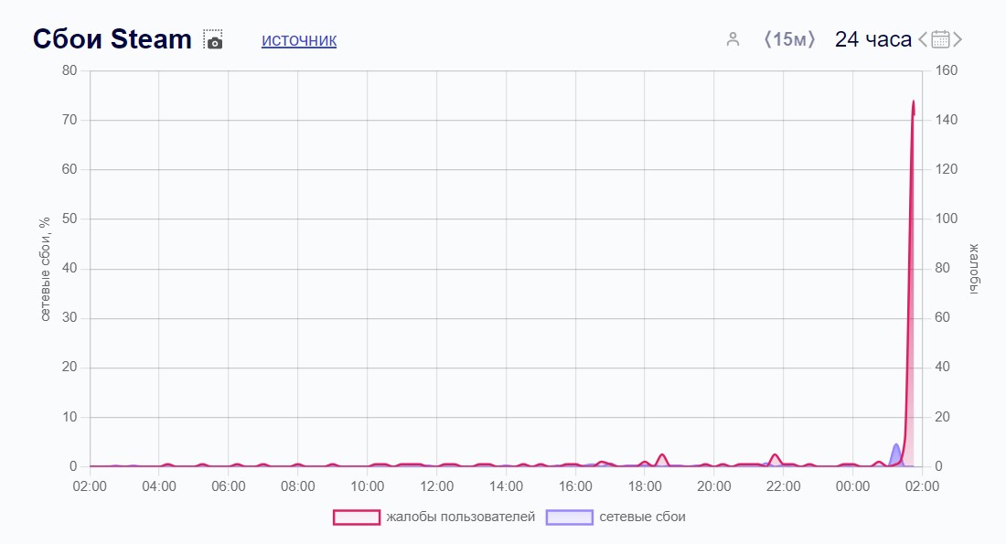
Task: Click the 140 right axis label
Action: point(947,120)
